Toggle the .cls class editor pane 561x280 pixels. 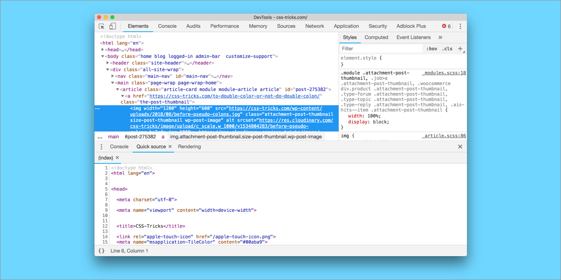coord(447,49)
